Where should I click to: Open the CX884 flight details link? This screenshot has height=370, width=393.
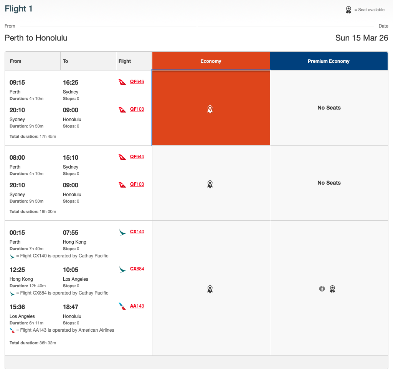pos(137,269)
